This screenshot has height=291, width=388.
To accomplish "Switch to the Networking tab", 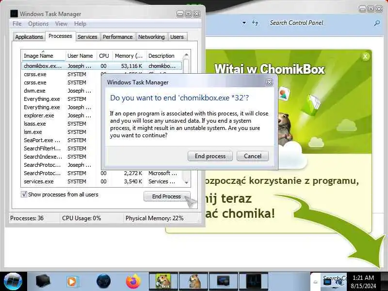I will click(151, 37).
